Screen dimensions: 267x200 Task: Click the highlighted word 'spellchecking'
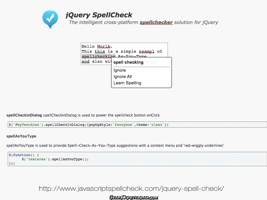tap(98, 56)
